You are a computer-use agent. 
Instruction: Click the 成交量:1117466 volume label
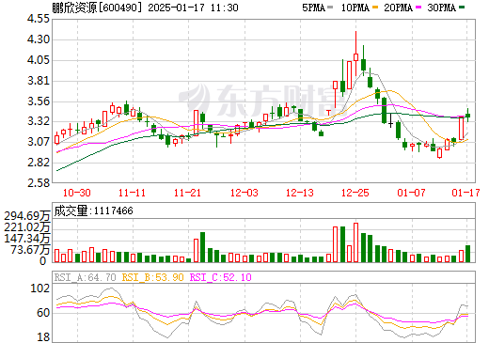click(x=93, y=210)
